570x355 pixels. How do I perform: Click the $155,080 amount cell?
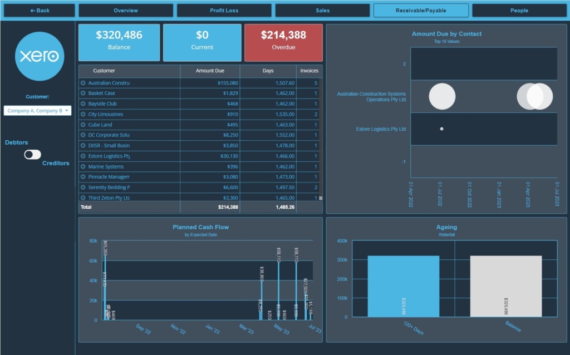click(228, 83)
